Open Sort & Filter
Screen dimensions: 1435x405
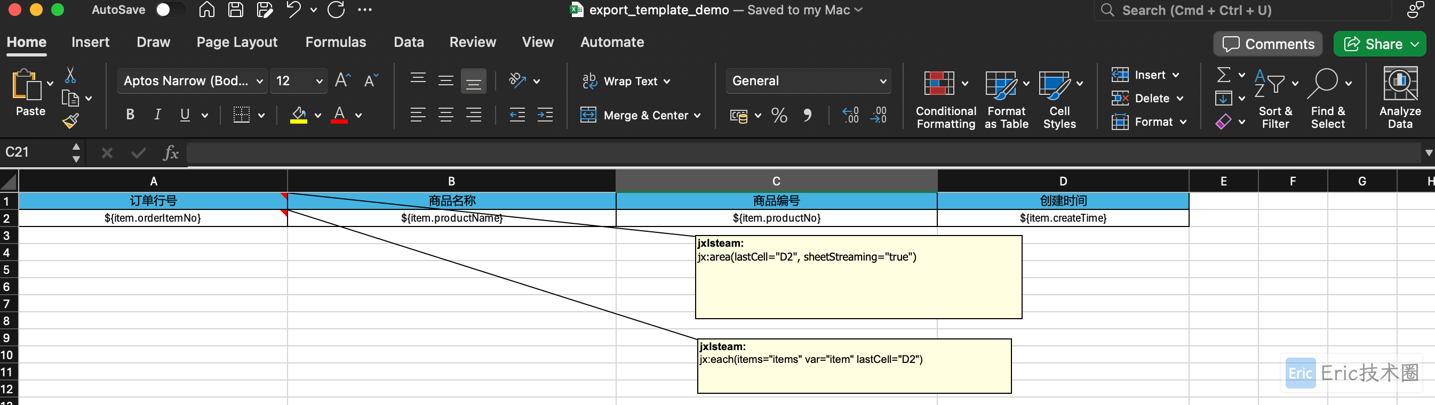1275,99
